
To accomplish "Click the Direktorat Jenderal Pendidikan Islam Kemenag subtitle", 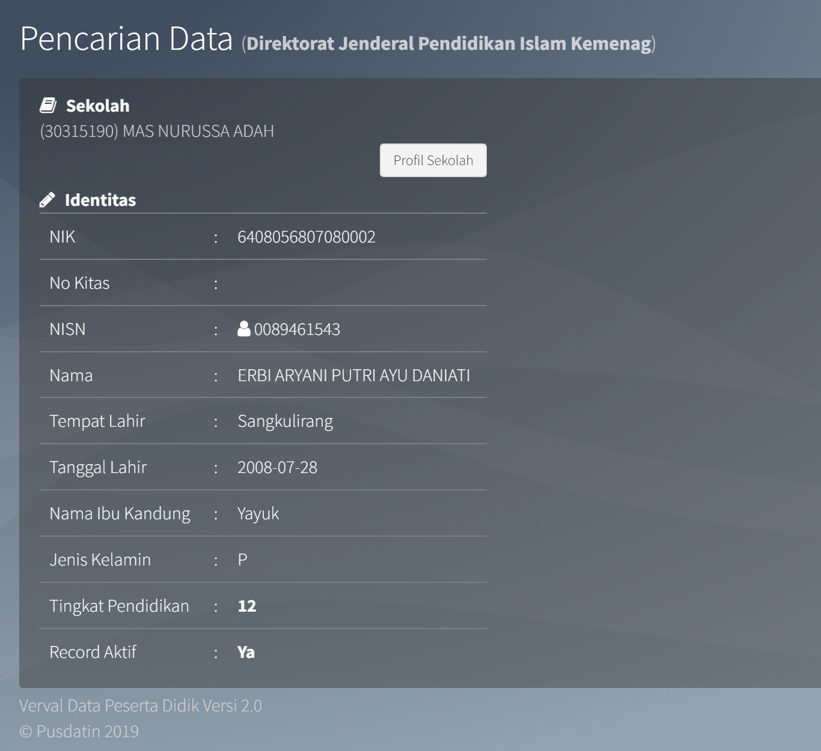I will click(448, 44).
